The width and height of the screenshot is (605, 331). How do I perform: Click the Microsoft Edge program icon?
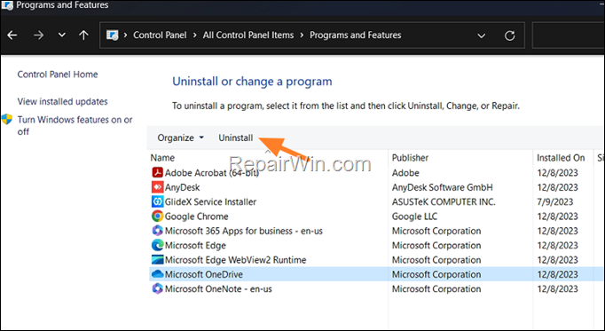coord(157,245)
